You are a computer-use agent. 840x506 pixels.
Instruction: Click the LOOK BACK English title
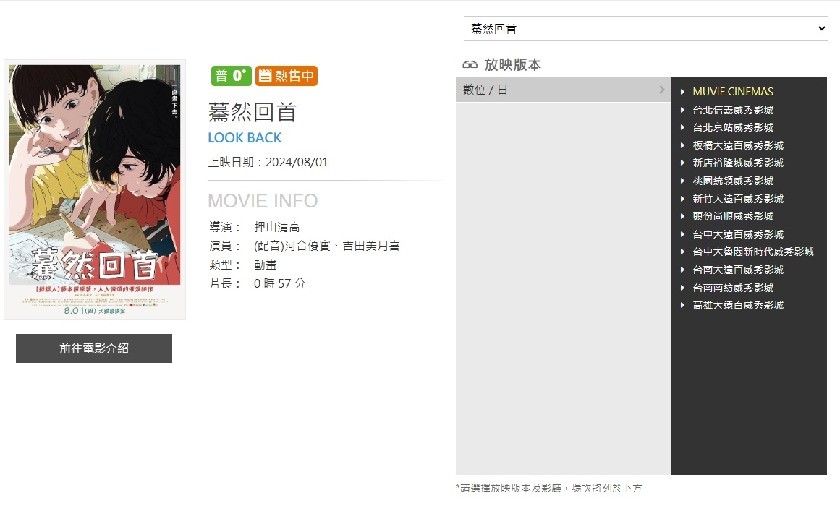245,137
